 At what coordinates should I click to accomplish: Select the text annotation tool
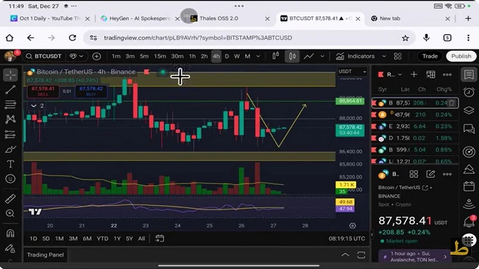point(10,164)
